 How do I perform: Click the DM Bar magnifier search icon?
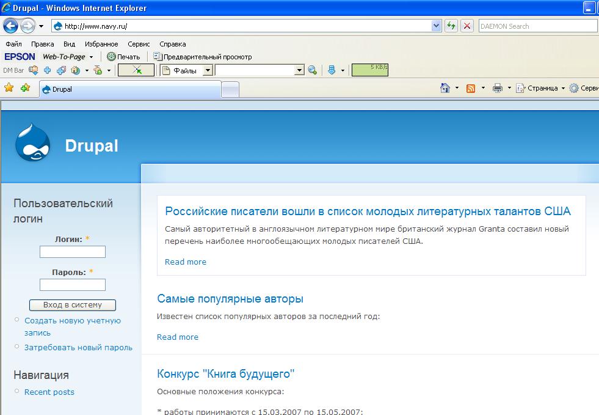click(312, 70)
